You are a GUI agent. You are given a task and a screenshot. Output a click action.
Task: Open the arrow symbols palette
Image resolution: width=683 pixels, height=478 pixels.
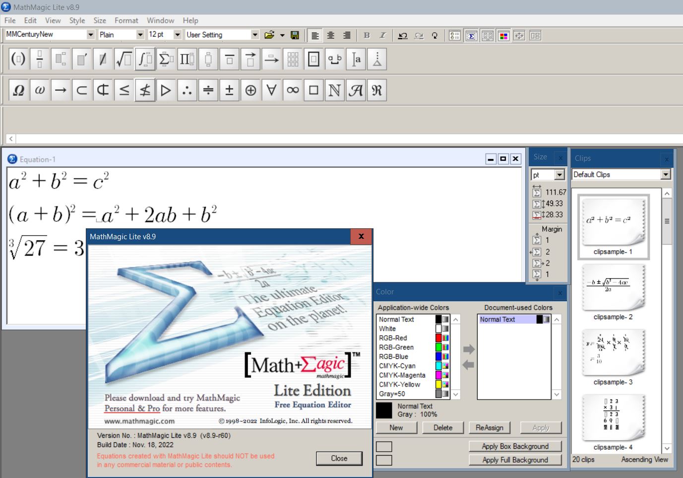[x=61, y=90]
